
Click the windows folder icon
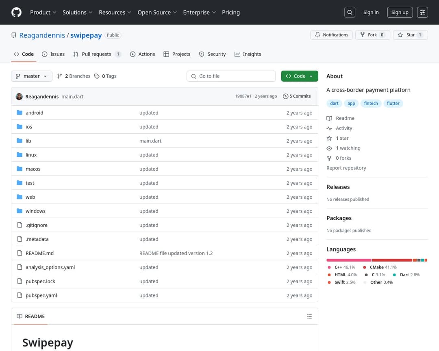pos(20,211)
